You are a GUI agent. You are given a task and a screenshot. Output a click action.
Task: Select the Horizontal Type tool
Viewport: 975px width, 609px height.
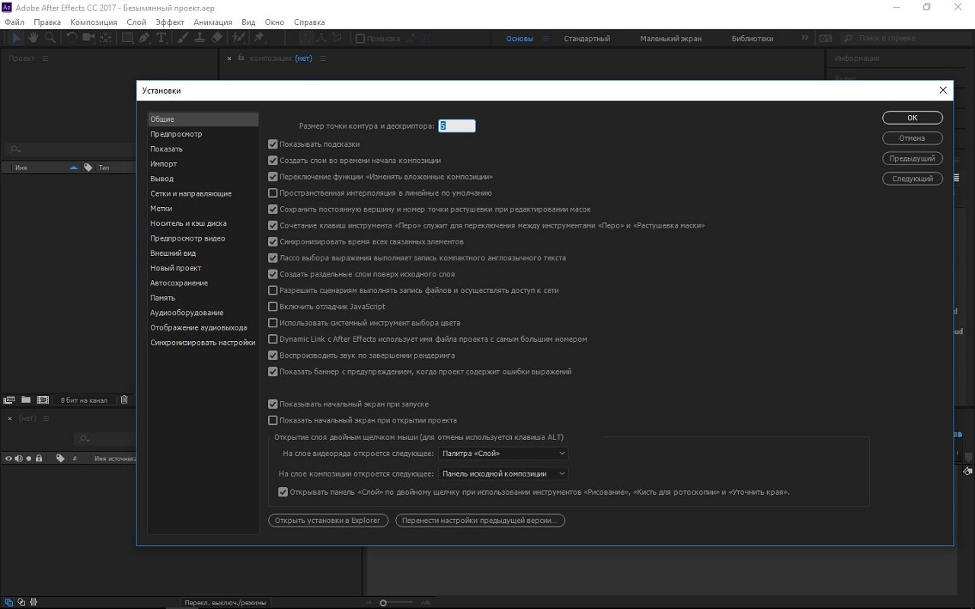tap(161, 38)
